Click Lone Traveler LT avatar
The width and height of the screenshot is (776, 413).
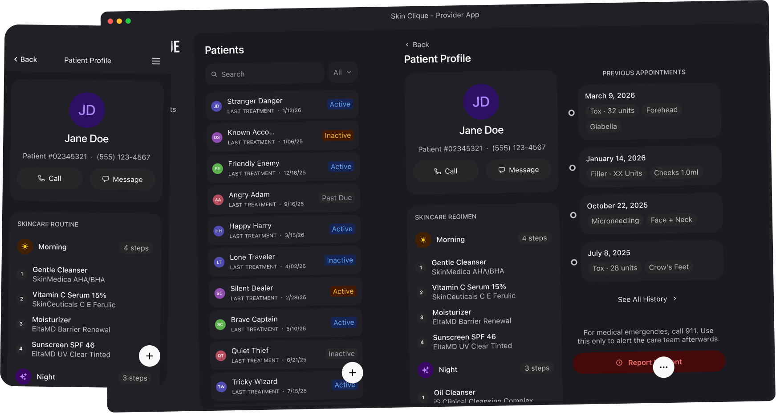tap(219, 262)
